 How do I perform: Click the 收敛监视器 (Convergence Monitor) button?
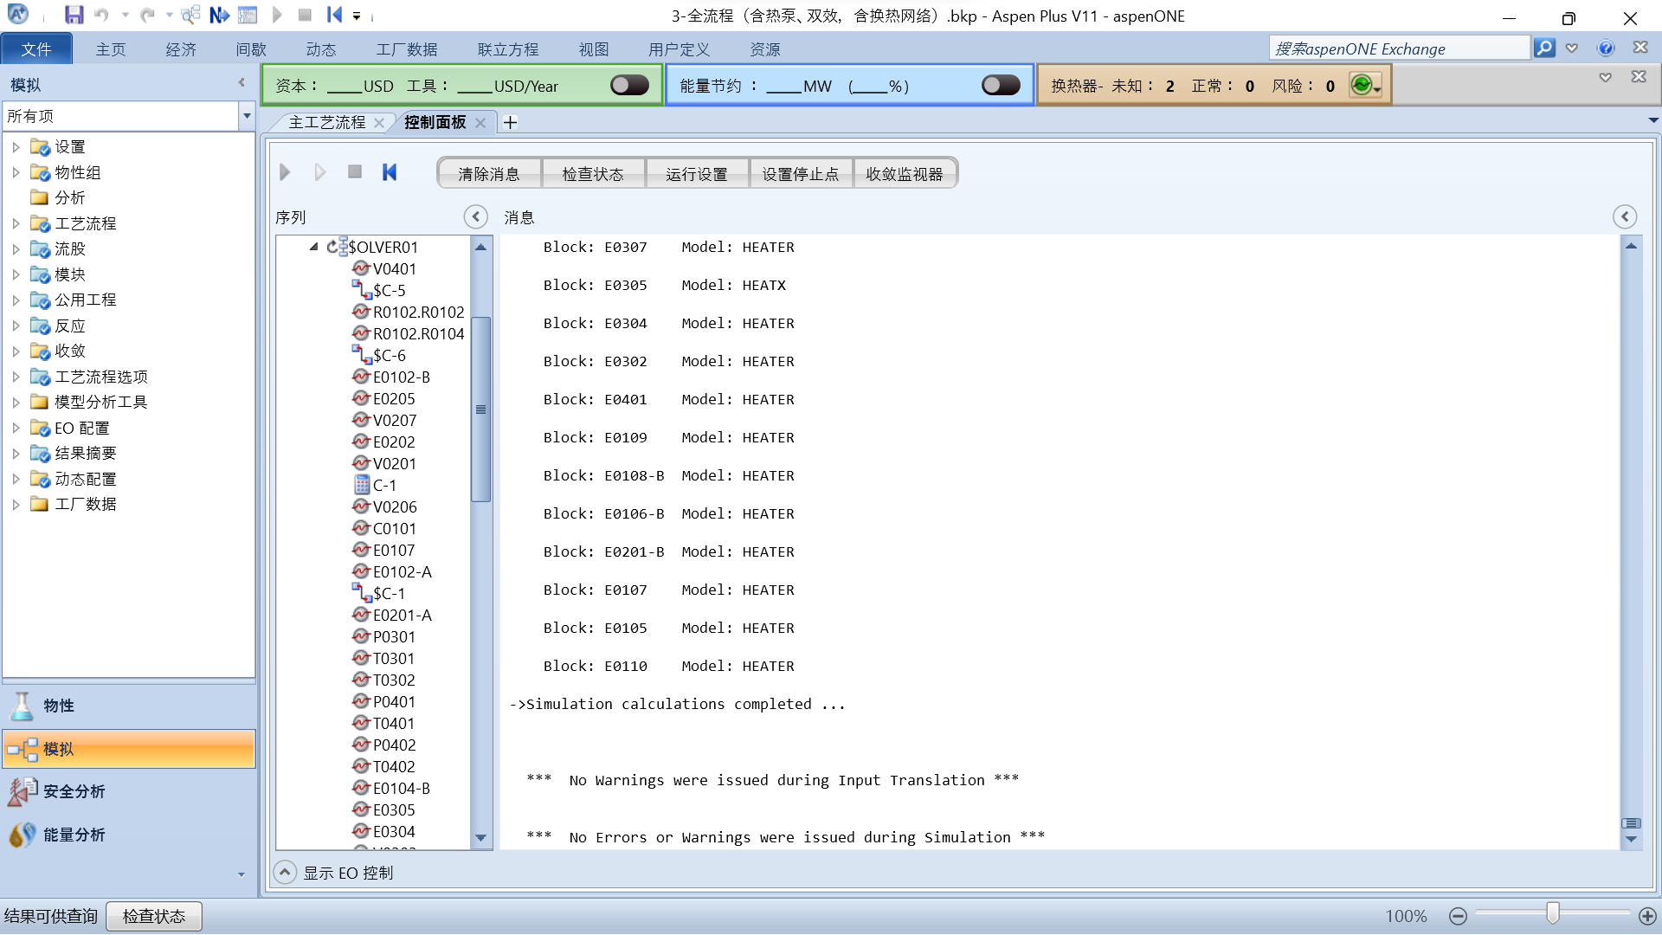(x=905, y=174)
